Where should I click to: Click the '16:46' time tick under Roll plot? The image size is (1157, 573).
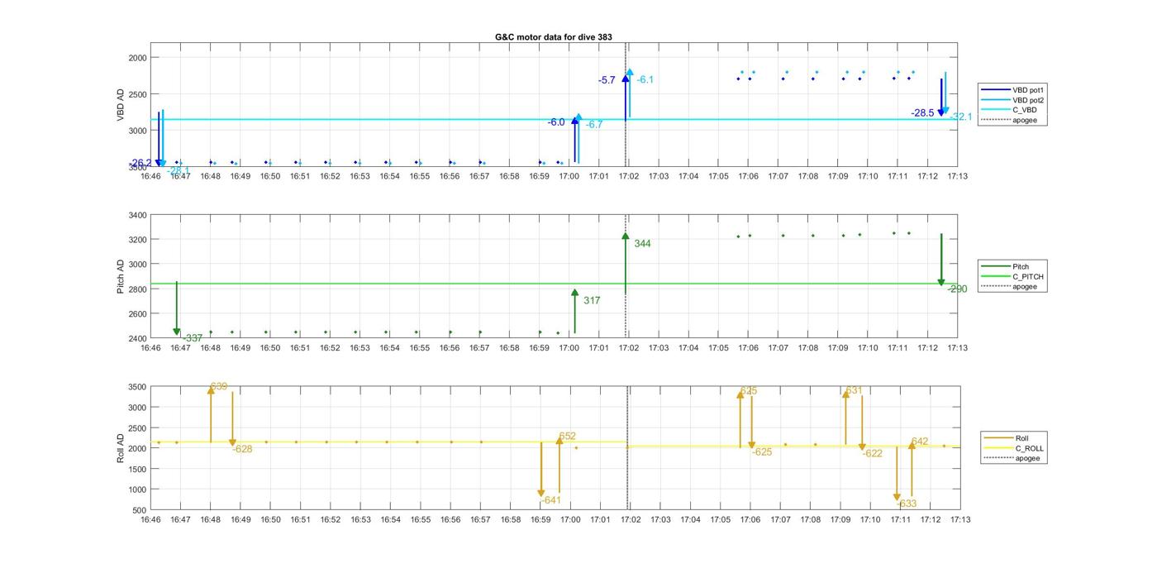coord(150,520)
